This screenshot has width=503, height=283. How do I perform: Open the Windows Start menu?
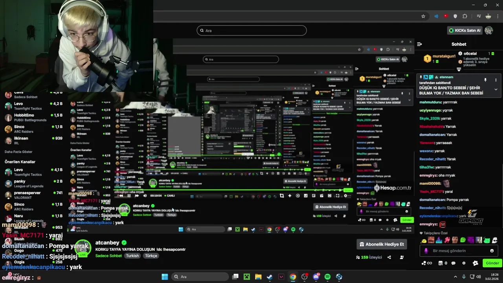coord(165,277)
